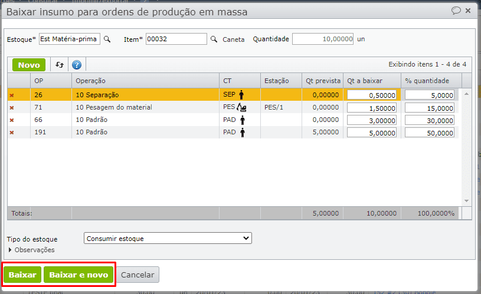Close the dialog with the X icon

(468, 11)
